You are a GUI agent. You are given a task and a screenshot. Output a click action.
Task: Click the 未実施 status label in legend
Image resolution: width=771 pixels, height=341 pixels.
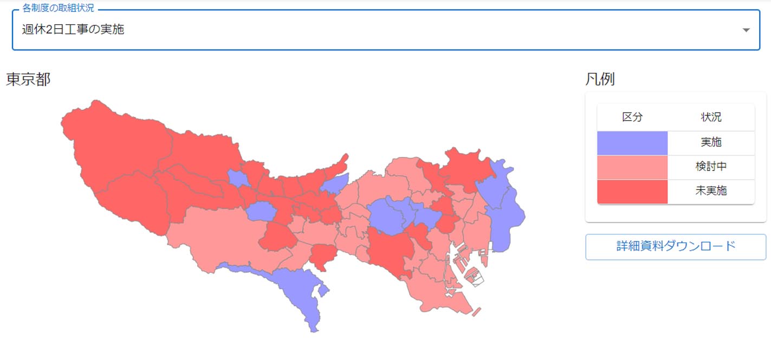point(711,191)
